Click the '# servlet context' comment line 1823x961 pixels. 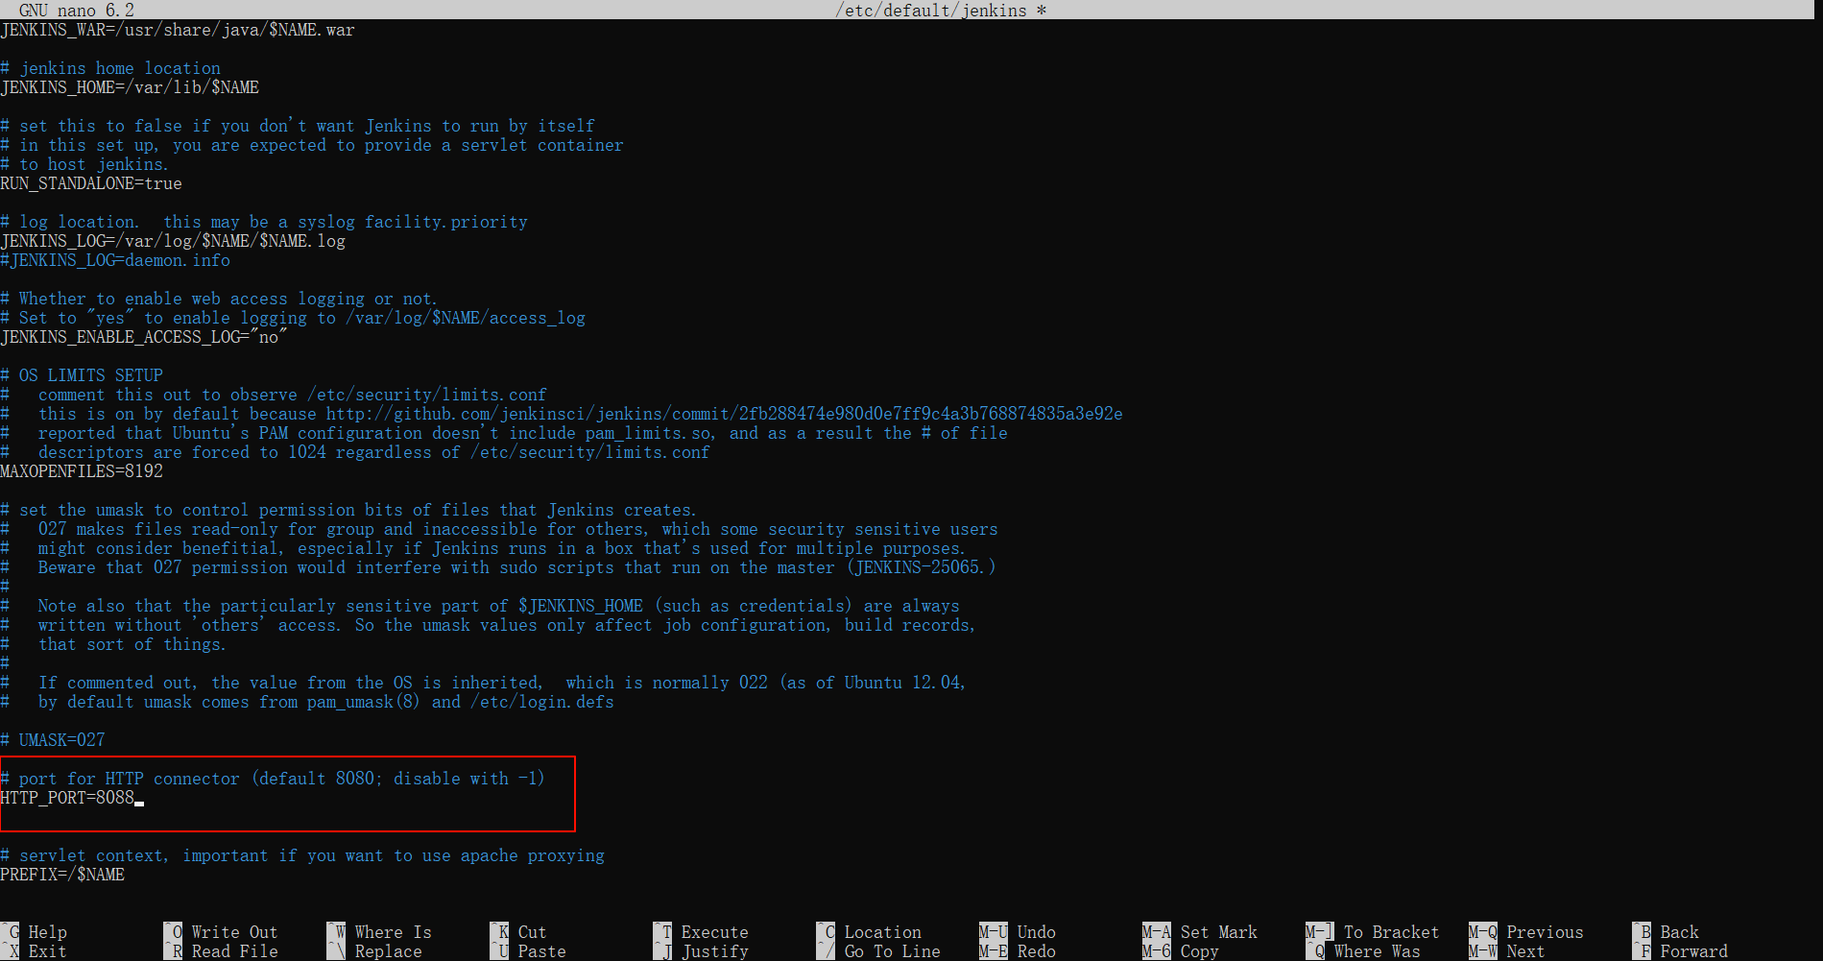(x=302, y=855)
